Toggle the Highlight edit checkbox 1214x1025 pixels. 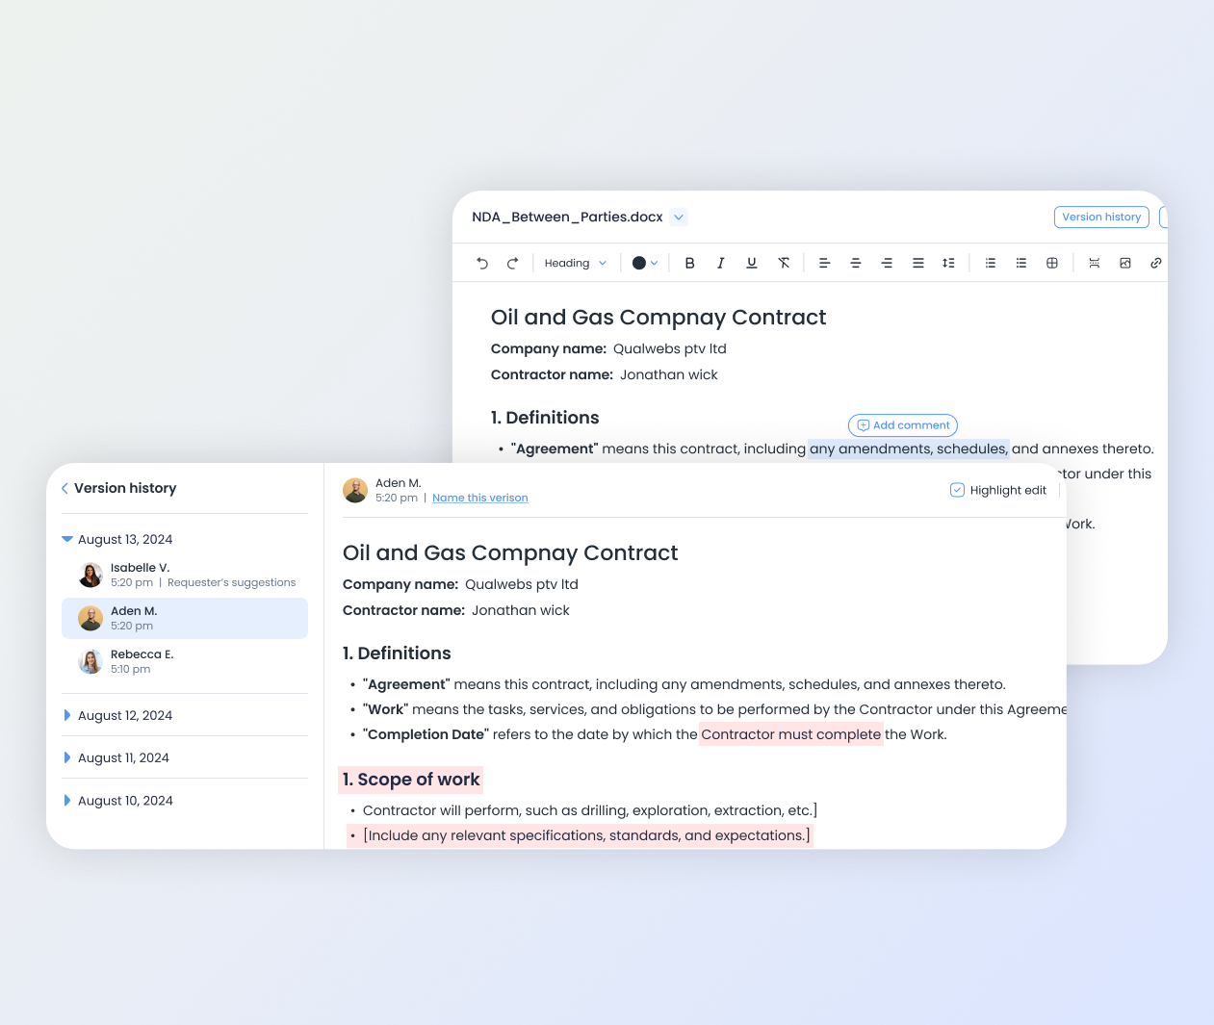[x=957, y=490]
